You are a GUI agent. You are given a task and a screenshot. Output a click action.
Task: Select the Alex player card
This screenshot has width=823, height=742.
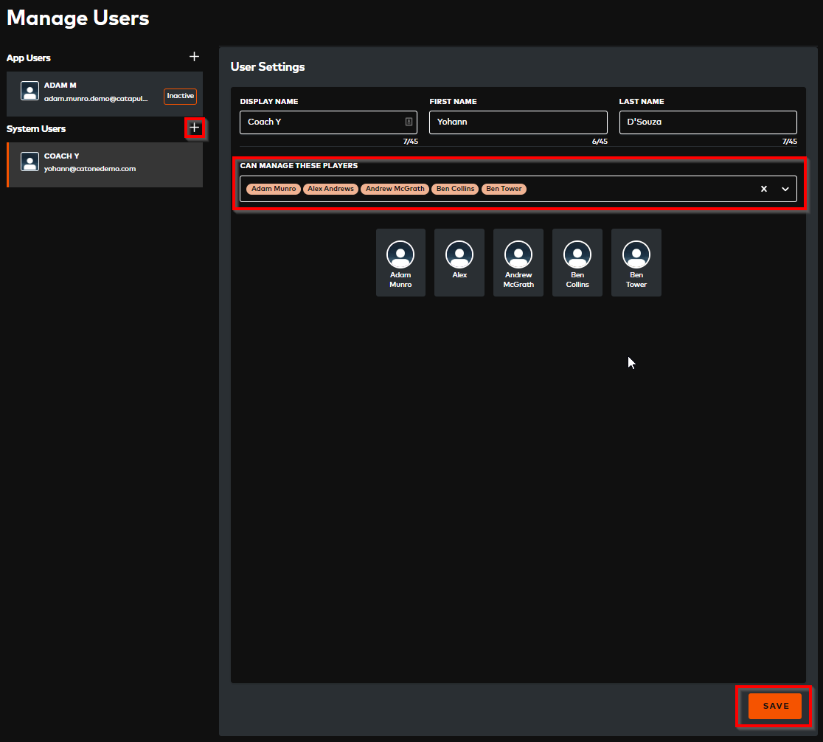coord(459,263)
